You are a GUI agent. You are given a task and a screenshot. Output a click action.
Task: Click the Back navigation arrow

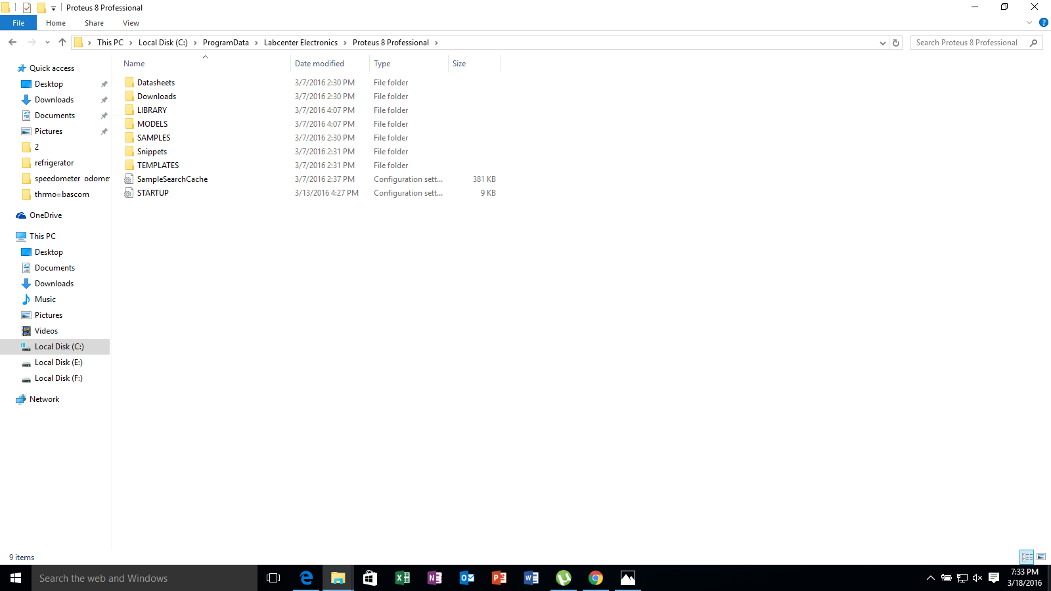pyautogui.click(x=12, y=42)
